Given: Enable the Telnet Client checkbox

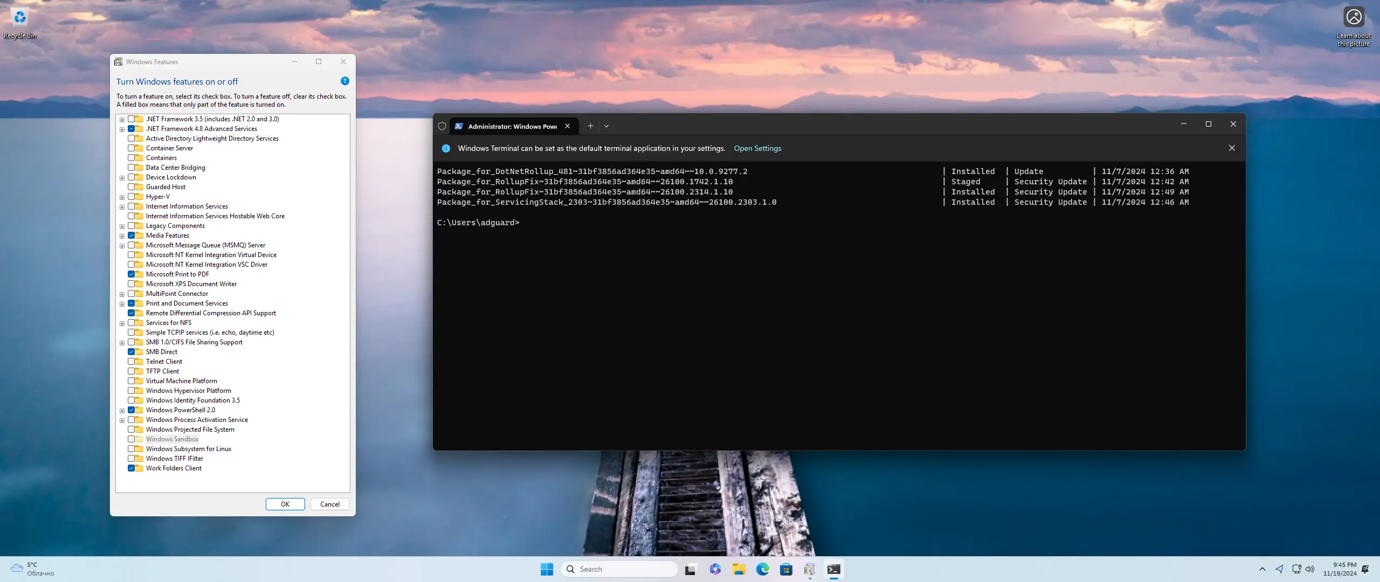Looking at the screenshot, I should (131, 362).
